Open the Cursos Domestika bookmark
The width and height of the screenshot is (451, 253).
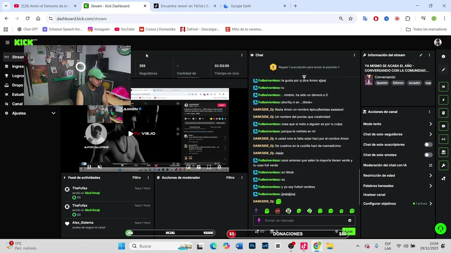[x=157, y=29]
